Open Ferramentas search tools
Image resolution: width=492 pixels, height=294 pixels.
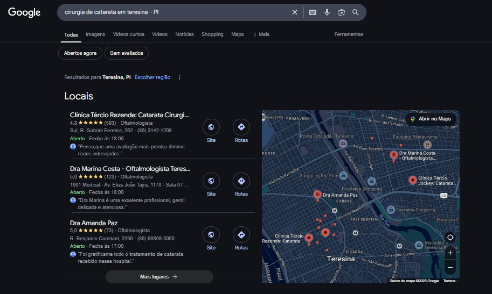(x=349, y=34)
